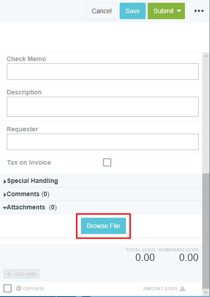
Task: Click the plus icon on Add Line
Action: 9,274
